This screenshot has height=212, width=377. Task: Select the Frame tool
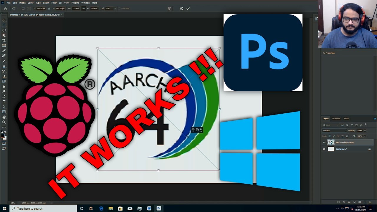(4, 45)
